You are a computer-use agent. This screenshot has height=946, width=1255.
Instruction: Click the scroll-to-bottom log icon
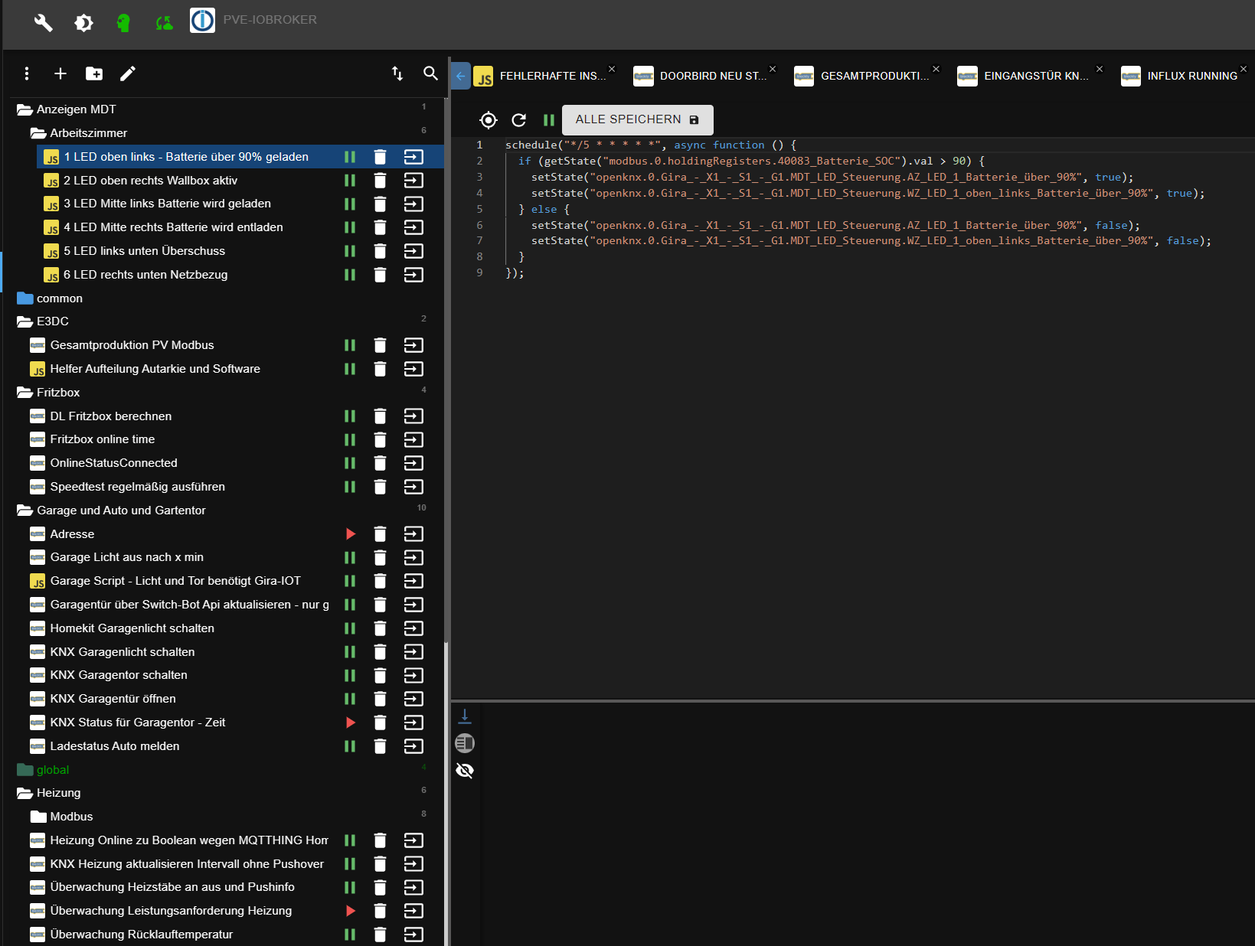465,717
